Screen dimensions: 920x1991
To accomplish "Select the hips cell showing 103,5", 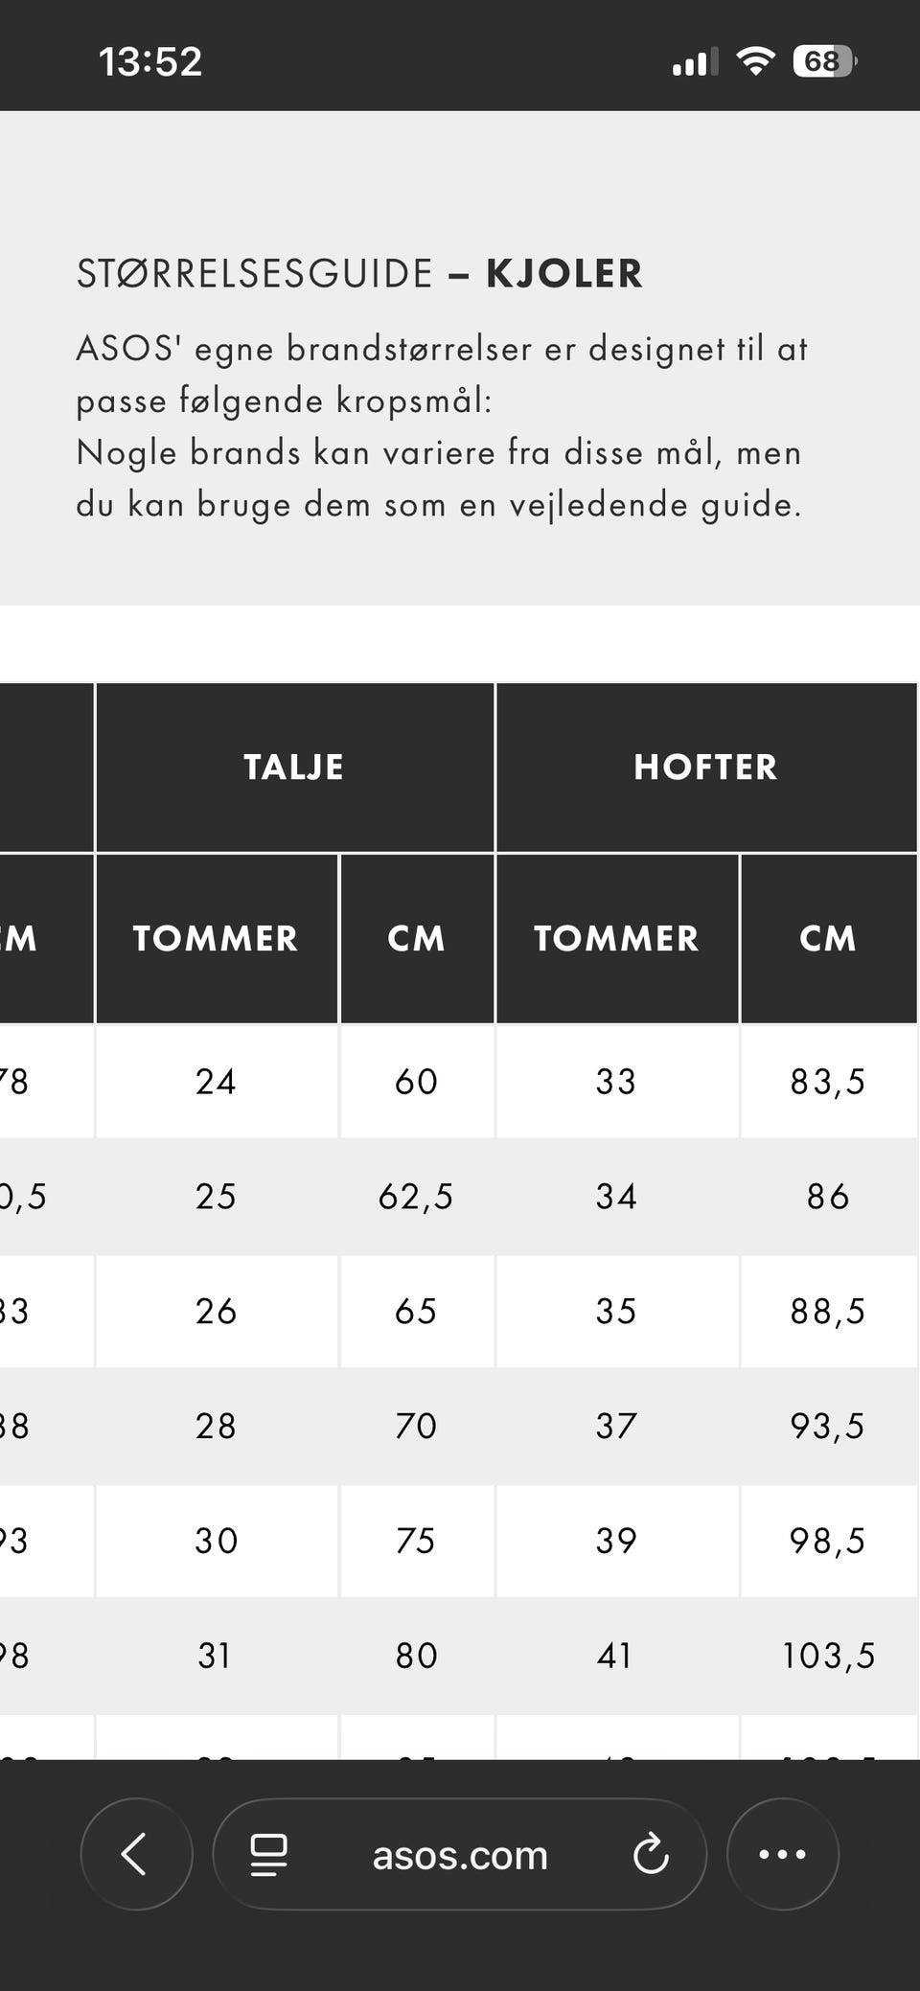I will (828, 1656).
